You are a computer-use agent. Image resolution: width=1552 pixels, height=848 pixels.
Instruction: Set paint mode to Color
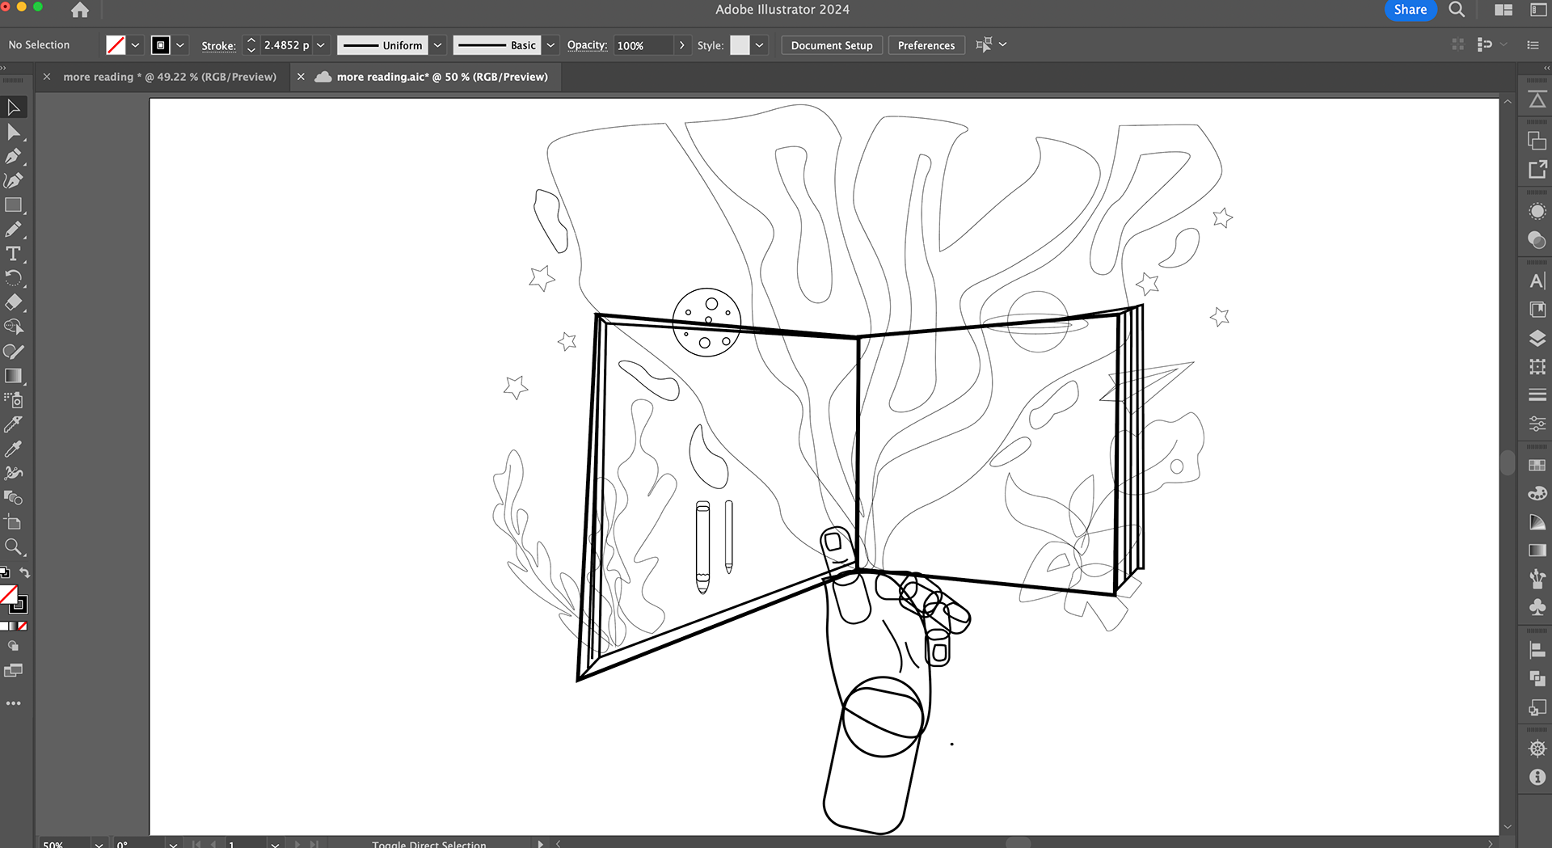[x=4, y=627]
